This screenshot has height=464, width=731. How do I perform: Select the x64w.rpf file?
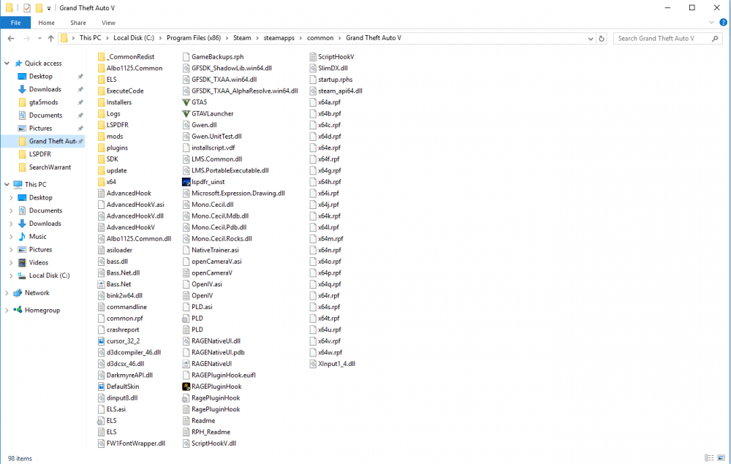[x=330, y=353]
